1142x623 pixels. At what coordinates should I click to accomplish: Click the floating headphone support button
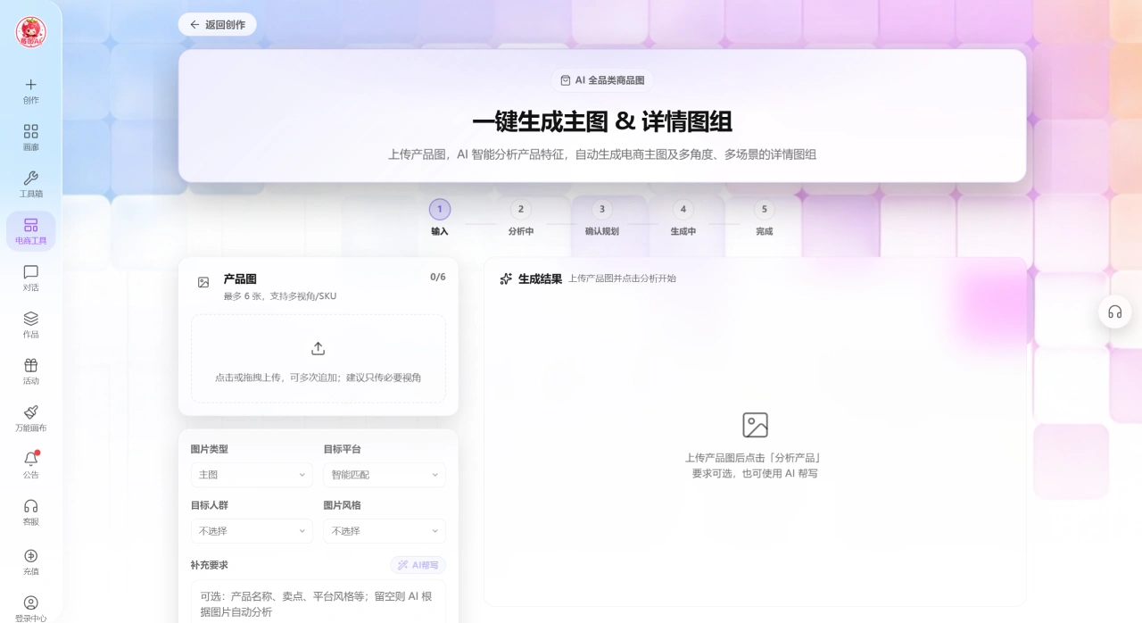[1114, 311]
